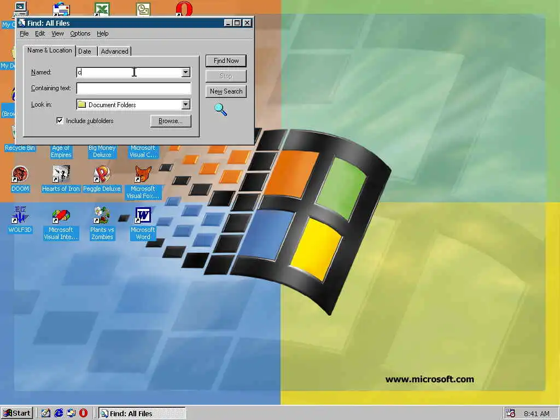
Task: Click inside the Named text field
Action: tap(129, 72)
